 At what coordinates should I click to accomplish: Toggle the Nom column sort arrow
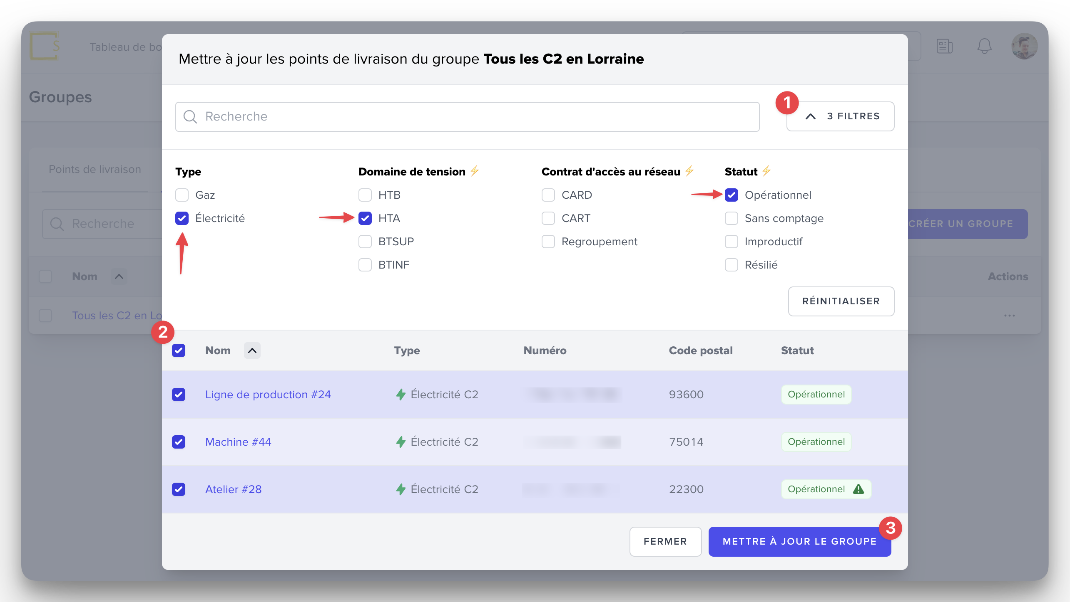(x=252, y=350)
